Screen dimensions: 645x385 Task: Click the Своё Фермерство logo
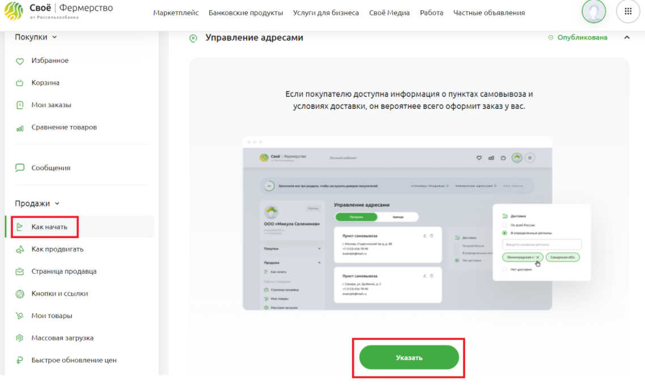(58, 11)
